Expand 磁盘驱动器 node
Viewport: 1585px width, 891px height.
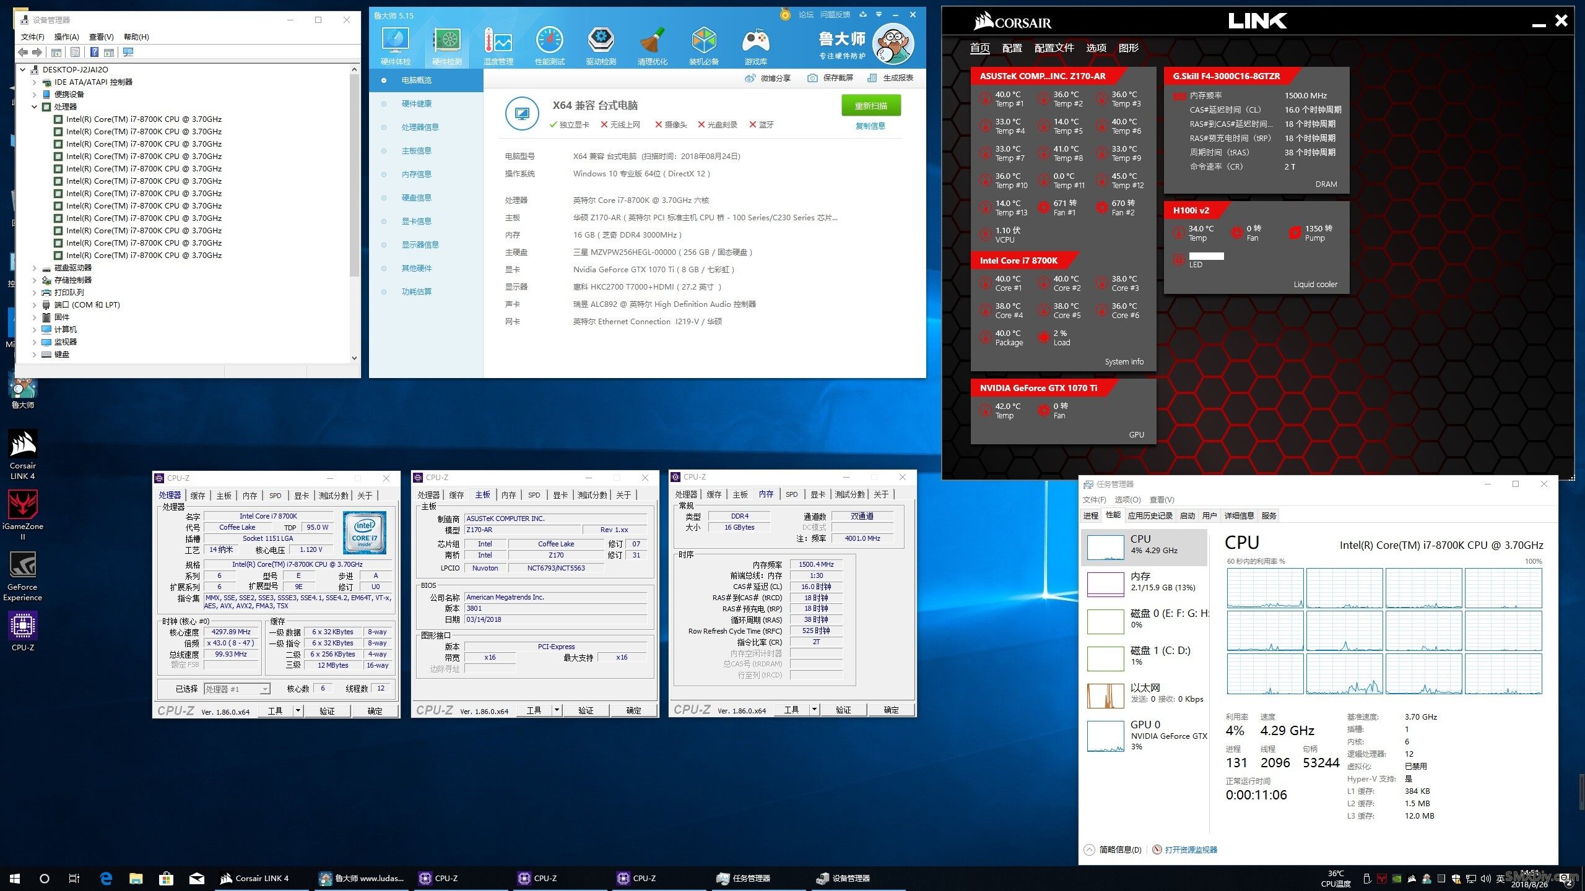[35, 268]
